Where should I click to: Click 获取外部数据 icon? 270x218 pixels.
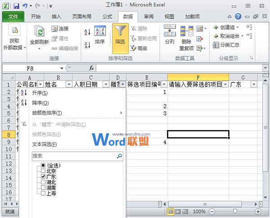(13, 32)
